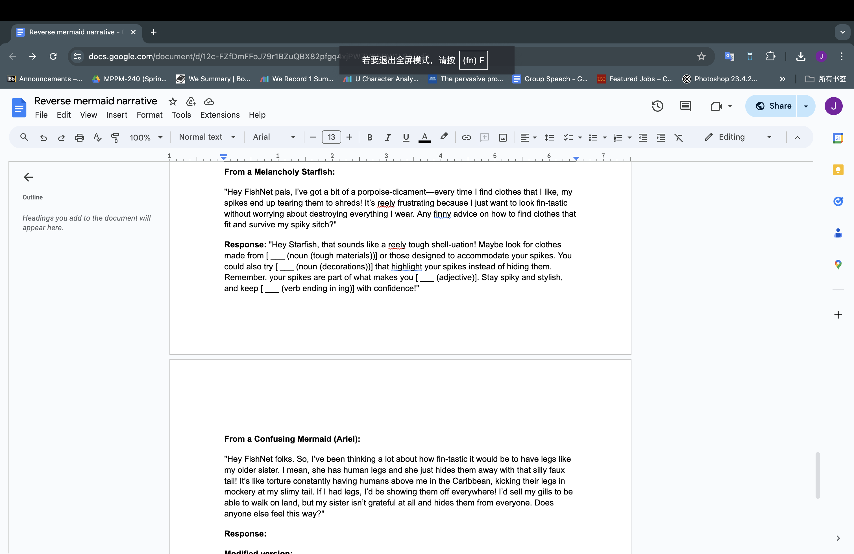Image resolution: width=854 pixels, height=554 pixels.
Task: Open the Tools menu
Action: [x=181, y=115]
